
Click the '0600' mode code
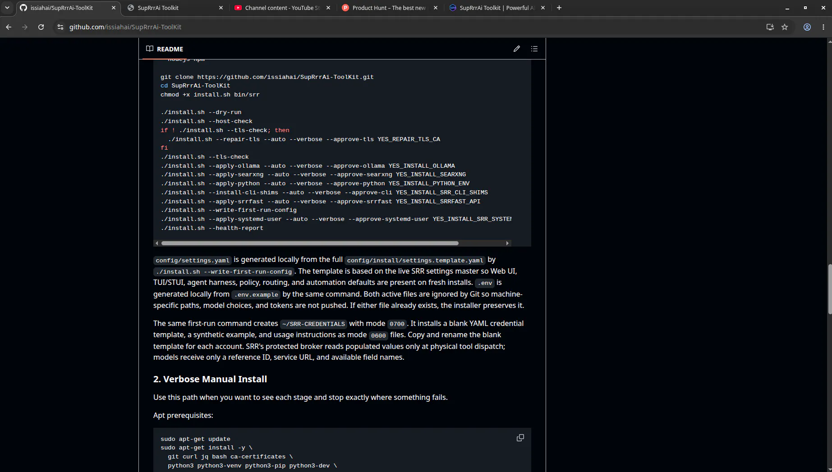[x=378, y=336]
